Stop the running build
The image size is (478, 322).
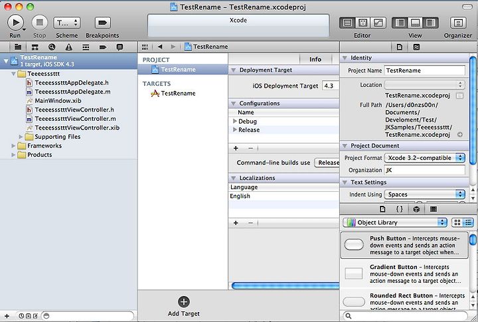point(40,23)
